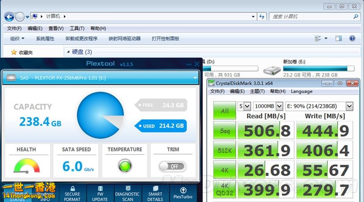
Task: Click the computer icon in address bar
Action: click(x=35, y=16)
